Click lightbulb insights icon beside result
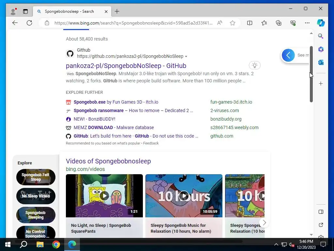Screen dimensions: 334x251 (254, 65)
